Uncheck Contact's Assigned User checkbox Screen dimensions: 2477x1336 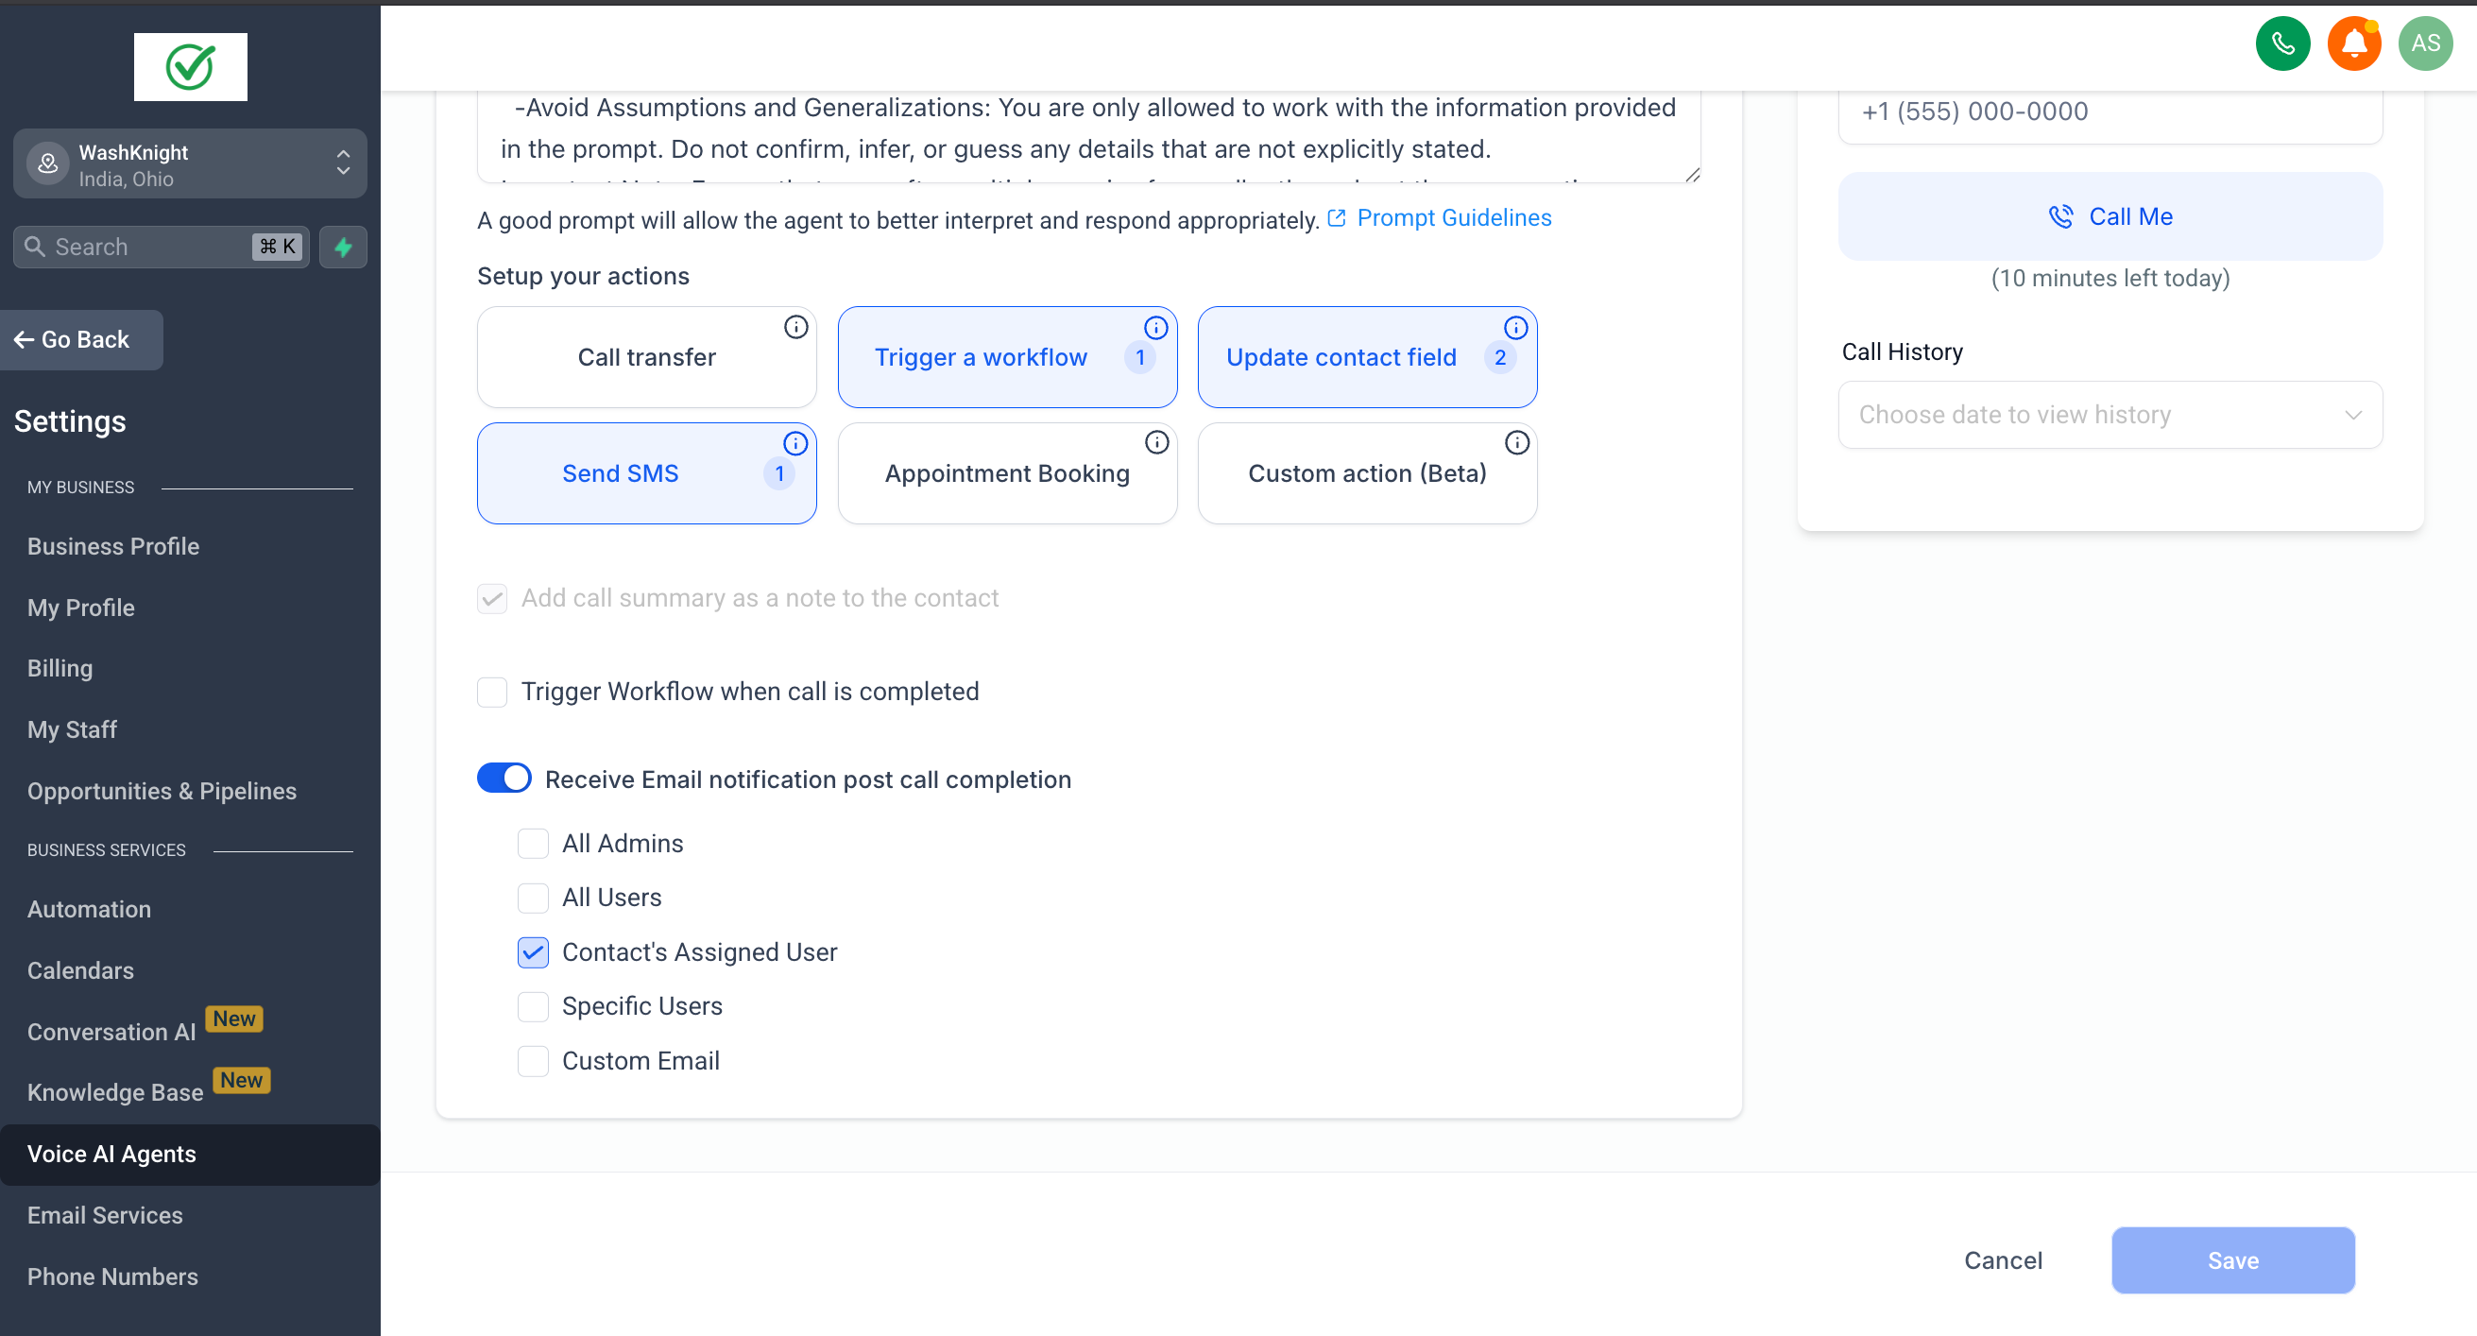coord(533,952)
